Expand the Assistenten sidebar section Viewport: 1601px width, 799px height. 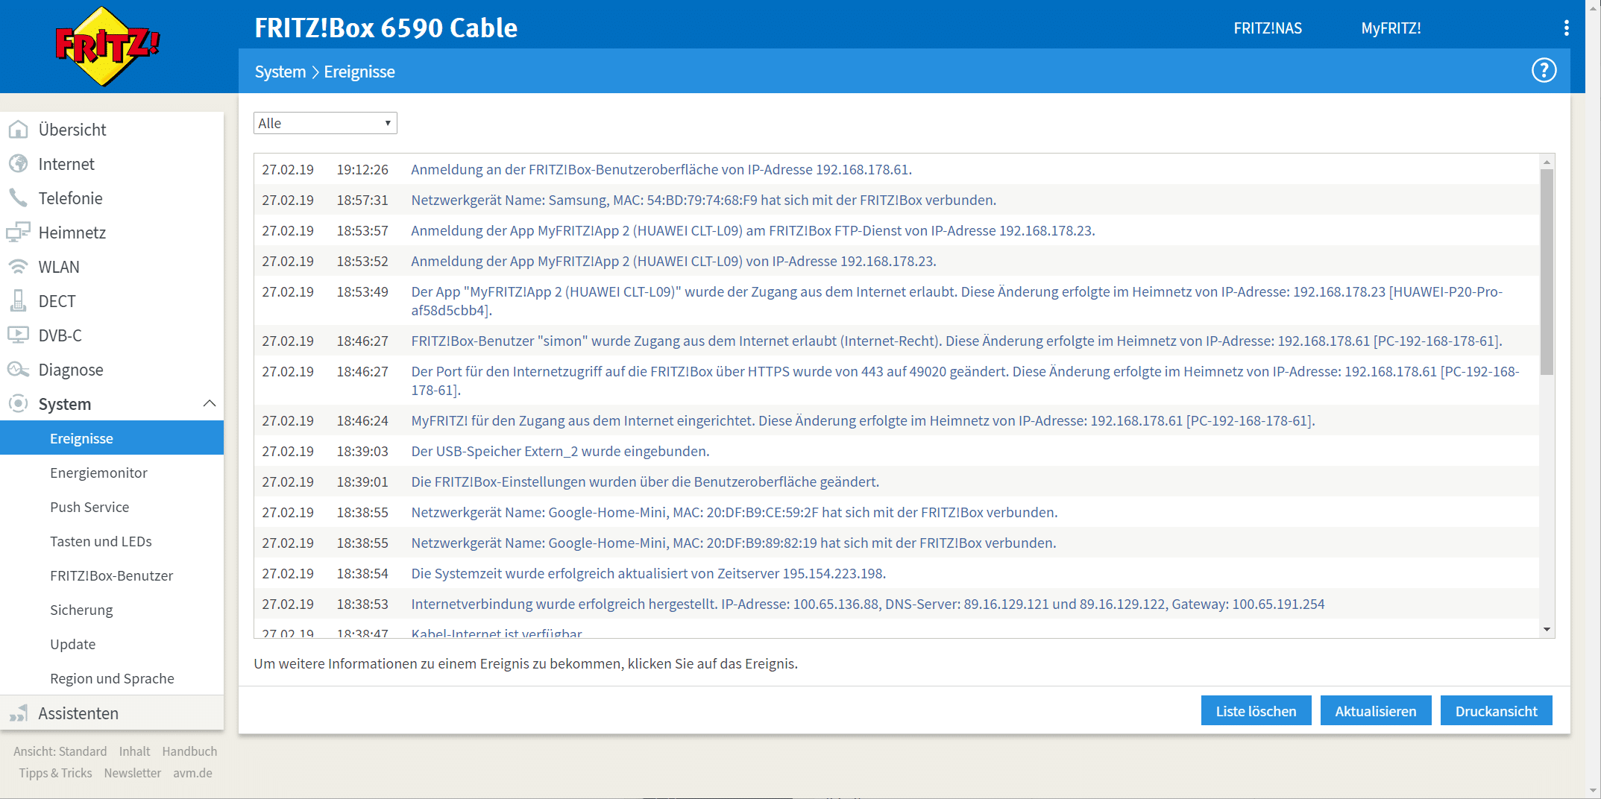pyautogui.click(x=78, y=713)
